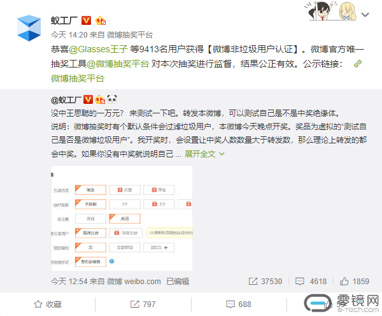Open the green link icon after 公示链接
The image size is (382, 316).
tap(357, 64)
